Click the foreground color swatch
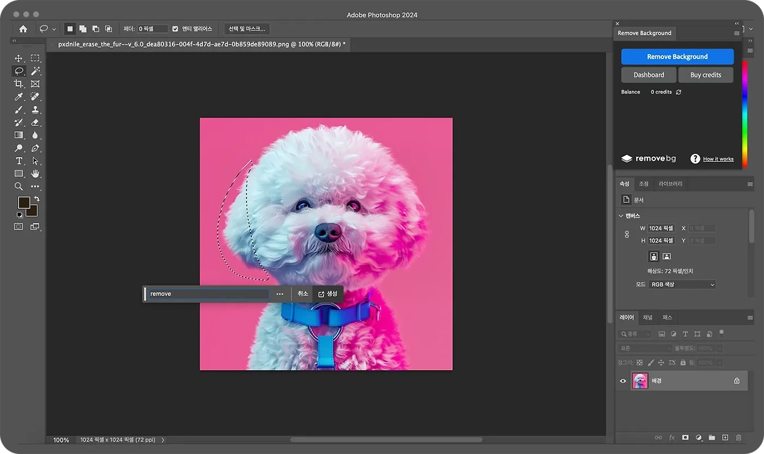The image size is (764, 454). click(24, 203)
